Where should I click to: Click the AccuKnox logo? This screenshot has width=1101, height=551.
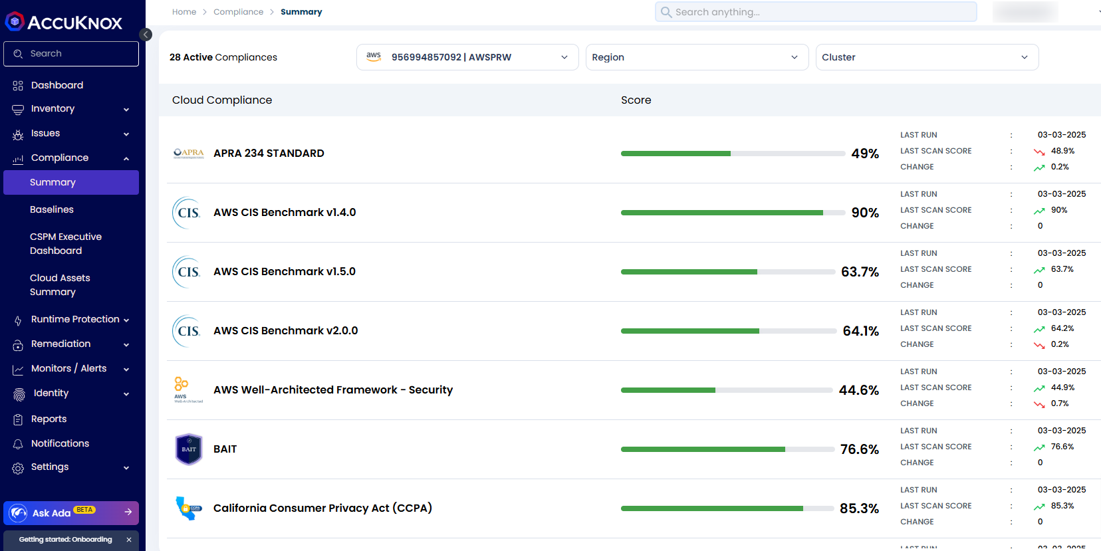coord(64,22)
